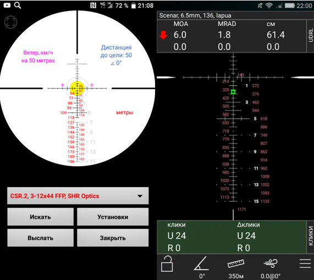Image resolution: width=314 pixels, height=280 pixels.
Task: Click the Закрыть button
Action: [113, 238]
